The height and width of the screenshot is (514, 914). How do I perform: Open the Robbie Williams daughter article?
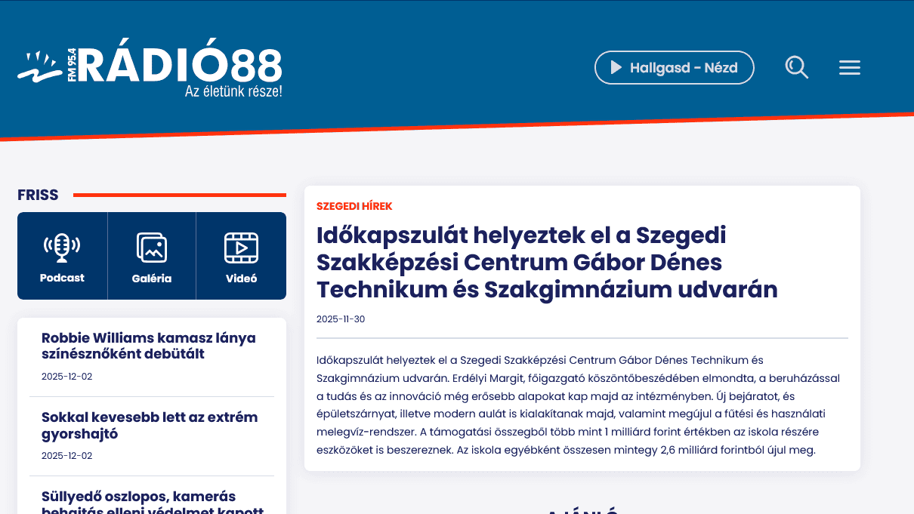(x=148, y=346)
